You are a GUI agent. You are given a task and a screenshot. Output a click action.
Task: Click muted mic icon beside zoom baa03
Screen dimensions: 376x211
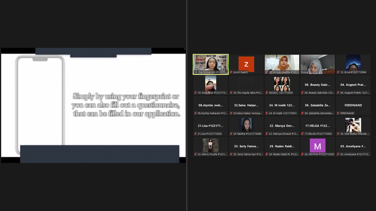(x=231, y=72)
